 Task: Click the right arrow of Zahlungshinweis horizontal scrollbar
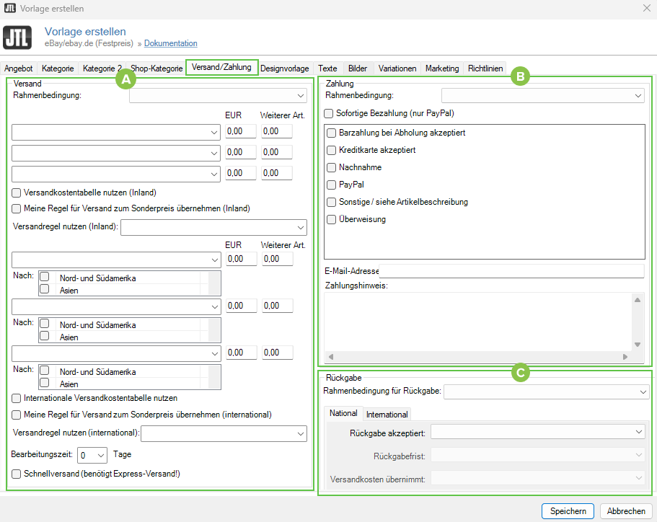(x=625, y=357)
